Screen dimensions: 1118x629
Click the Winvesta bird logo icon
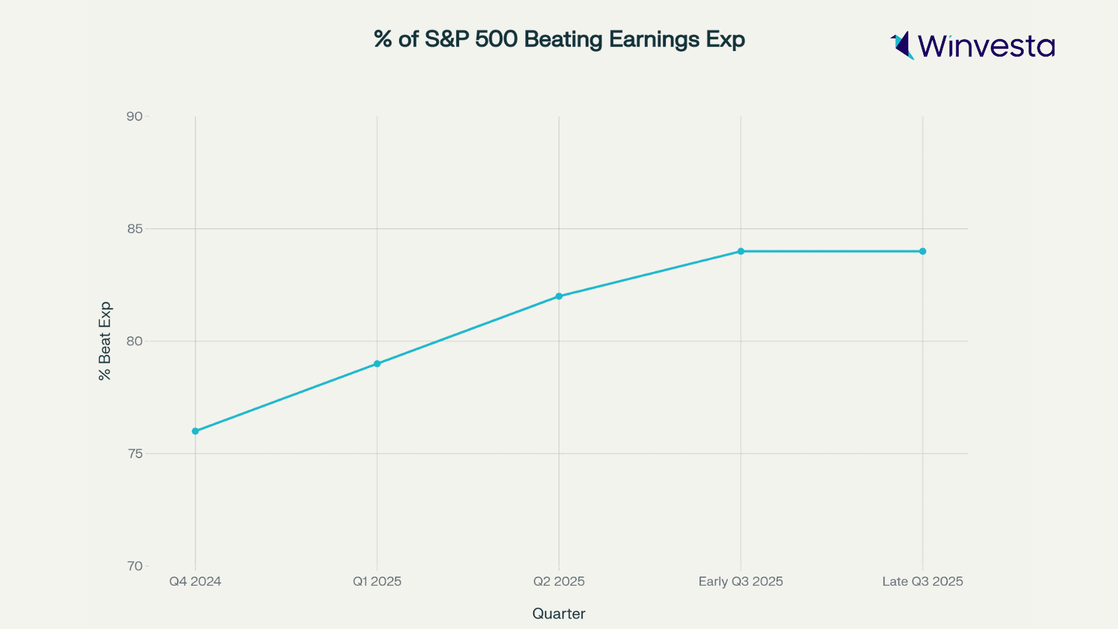[x=902, y=45]
